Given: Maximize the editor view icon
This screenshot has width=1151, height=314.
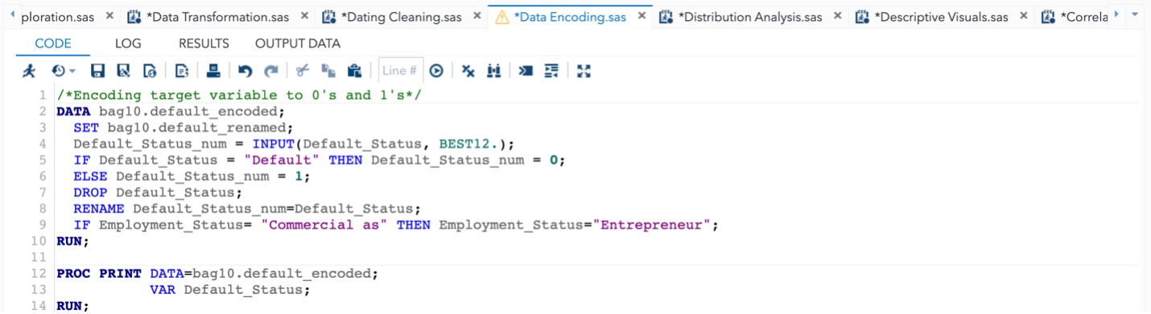Looking at the screenshot, I should click(x=584, y=71).
